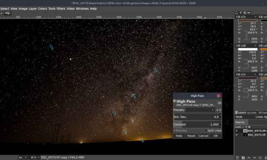Toggle visibility of DSC_0573.tif copy layer
The height and width of the screenshot is (160, 267).
click(236, 131)
